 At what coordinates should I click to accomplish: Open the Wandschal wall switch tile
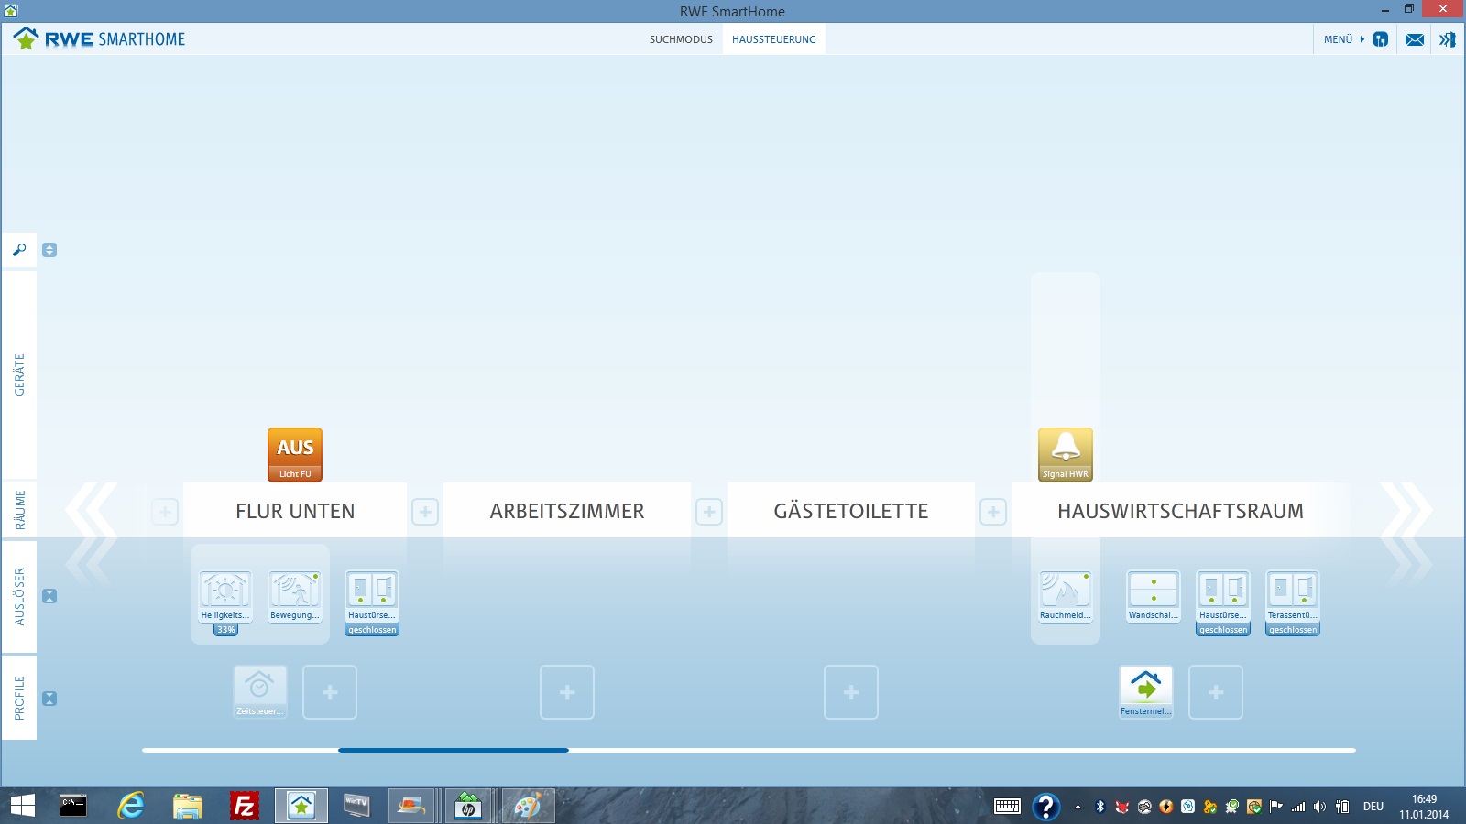click(x=1154, y=596)
